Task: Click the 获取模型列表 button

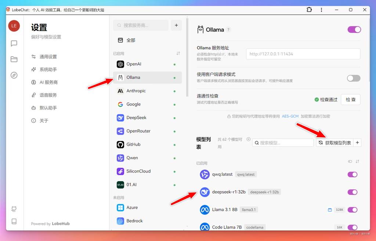Action: point(335,142)
